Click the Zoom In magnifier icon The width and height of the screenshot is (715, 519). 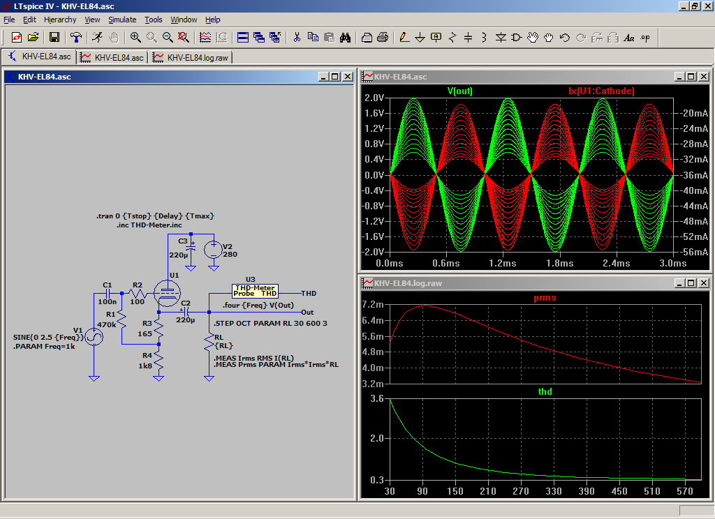pyautogui.click(x=135, y=37)
